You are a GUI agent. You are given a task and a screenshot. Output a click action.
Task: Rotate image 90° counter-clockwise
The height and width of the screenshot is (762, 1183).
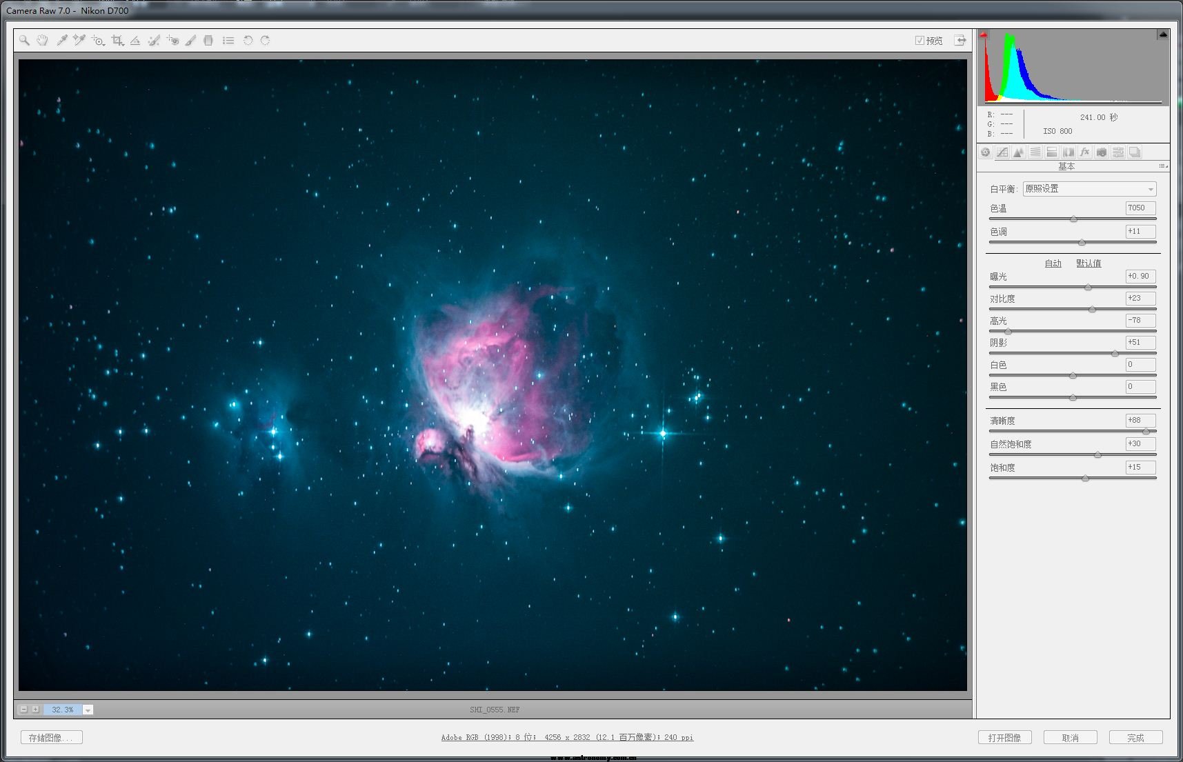(248, 41)
